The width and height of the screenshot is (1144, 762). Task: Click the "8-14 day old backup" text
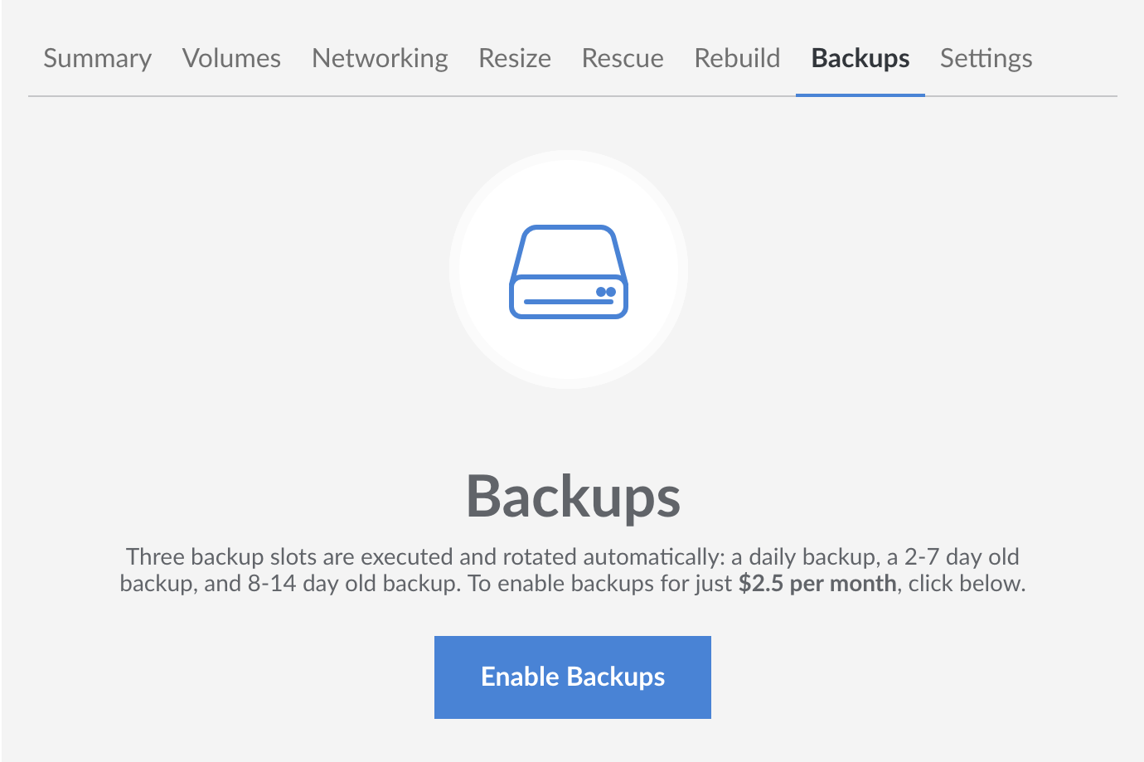pos(353,584)
